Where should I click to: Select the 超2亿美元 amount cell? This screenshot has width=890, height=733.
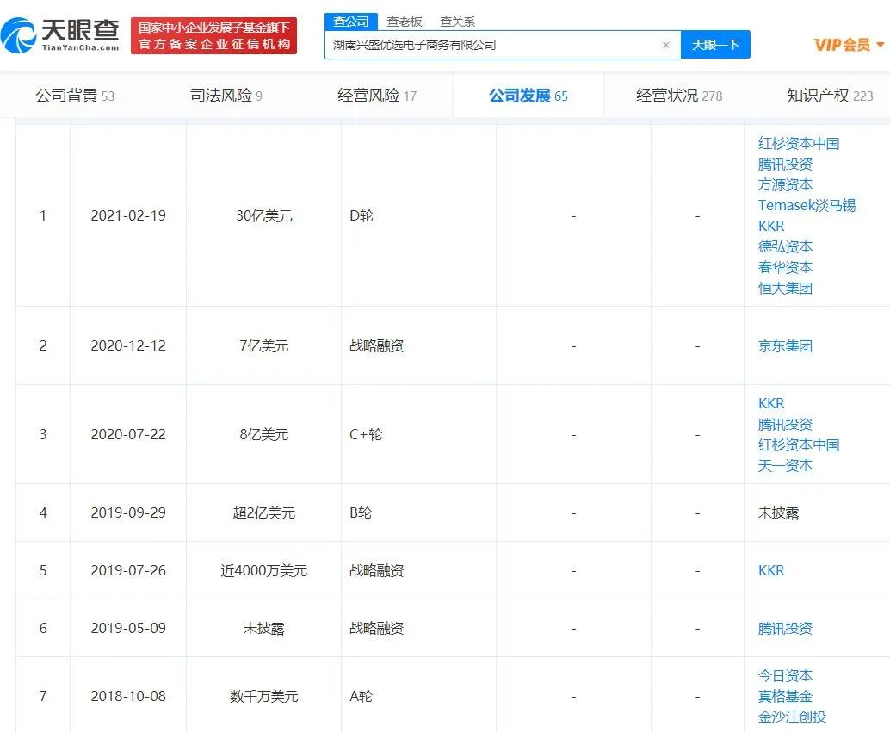point(264,513)
